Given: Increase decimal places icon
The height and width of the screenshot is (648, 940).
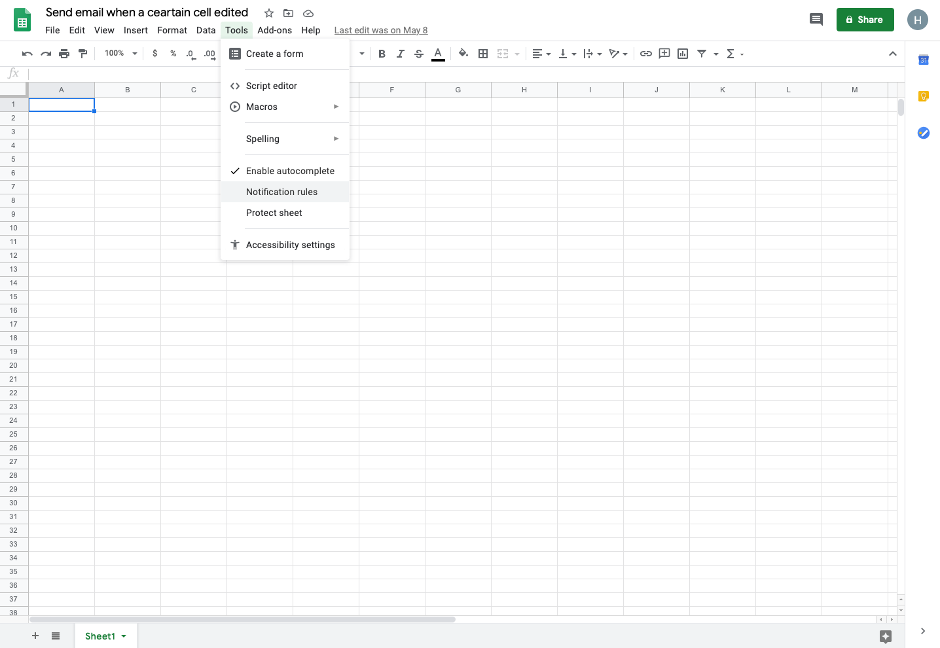Looking at the screenshot, I should tap(209, 54).
